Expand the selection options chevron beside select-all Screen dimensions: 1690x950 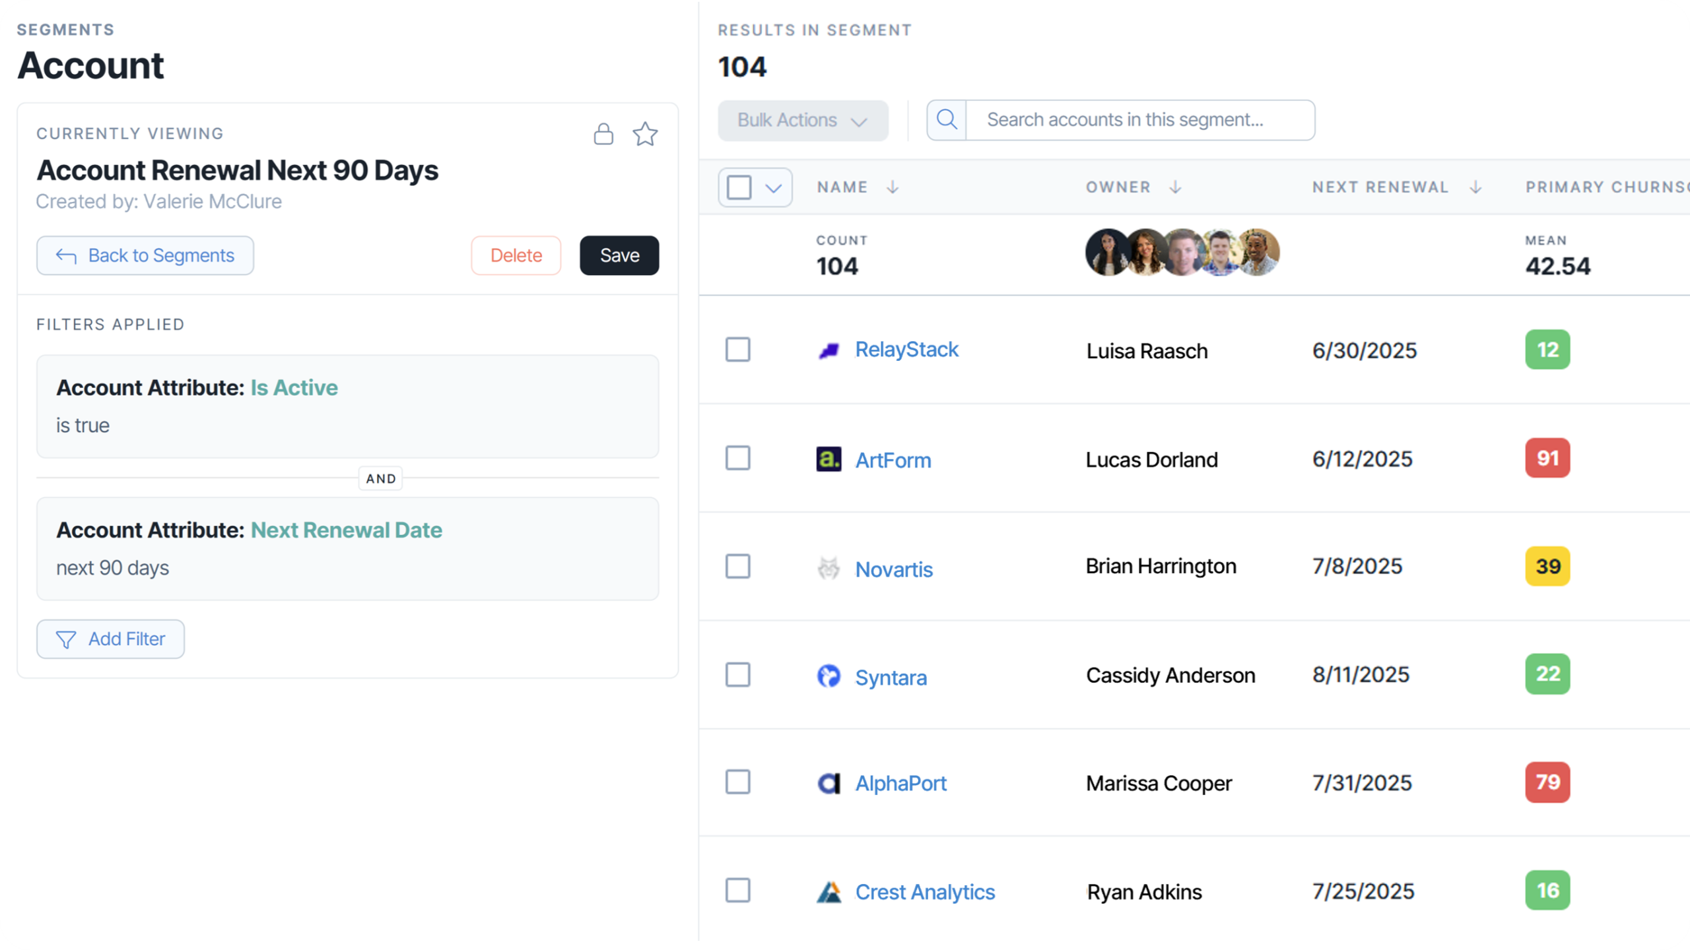tap(773, 188)
